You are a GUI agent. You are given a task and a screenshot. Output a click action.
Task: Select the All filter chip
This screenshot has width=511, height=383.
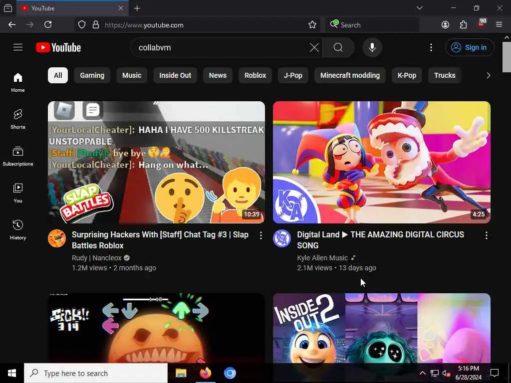(x=58, y=76)
